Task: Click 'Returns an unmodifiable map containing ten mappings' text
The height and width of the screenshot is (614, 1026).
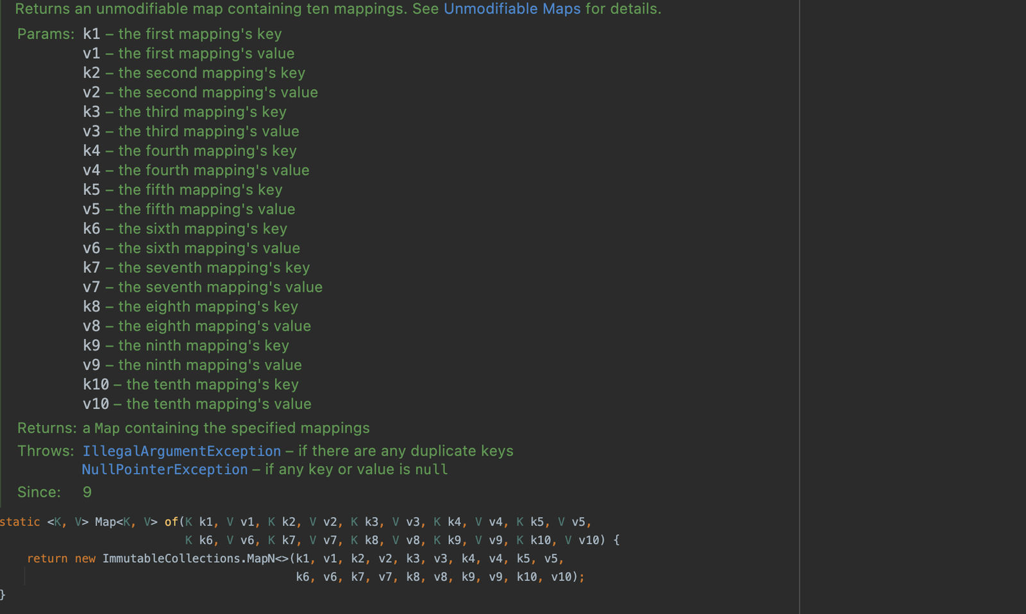Action: pos(209,9)
